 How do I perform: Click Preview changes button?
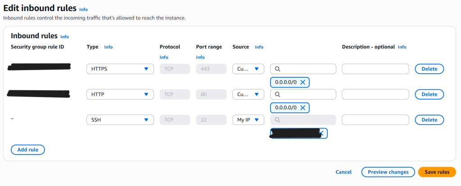click(x=388, y=172)
